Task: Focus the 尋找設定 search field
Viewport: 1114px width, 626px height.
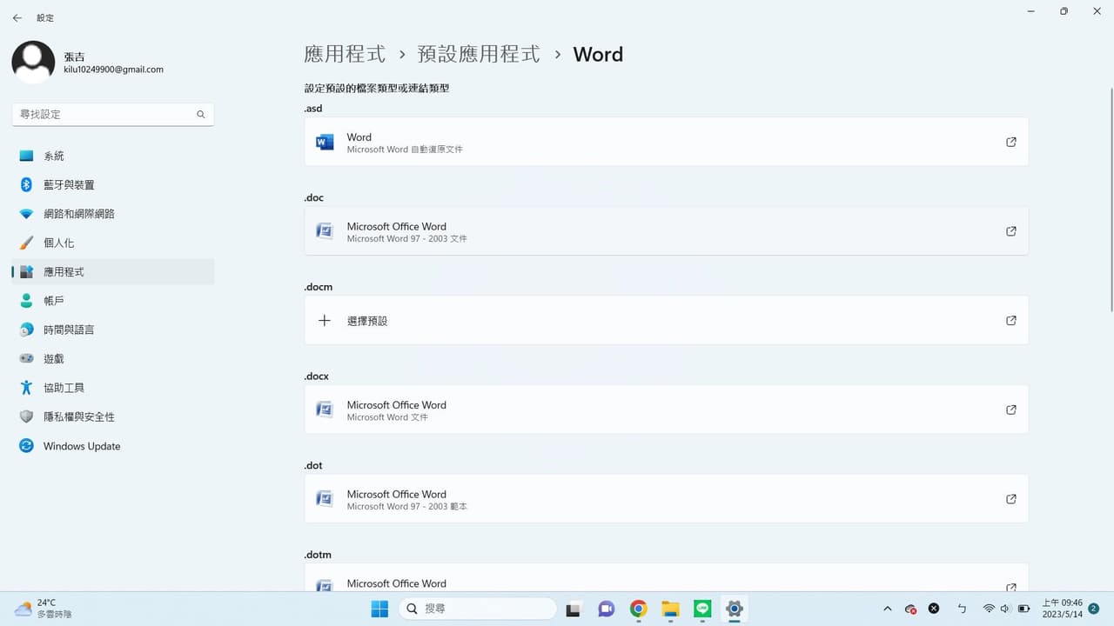Action: click(113, 114)
